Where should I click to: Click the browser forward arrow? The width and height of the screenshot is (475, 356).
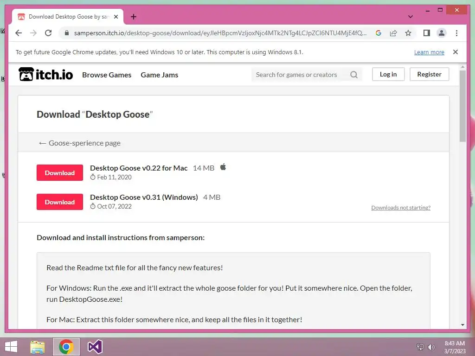tap(33, 33)
